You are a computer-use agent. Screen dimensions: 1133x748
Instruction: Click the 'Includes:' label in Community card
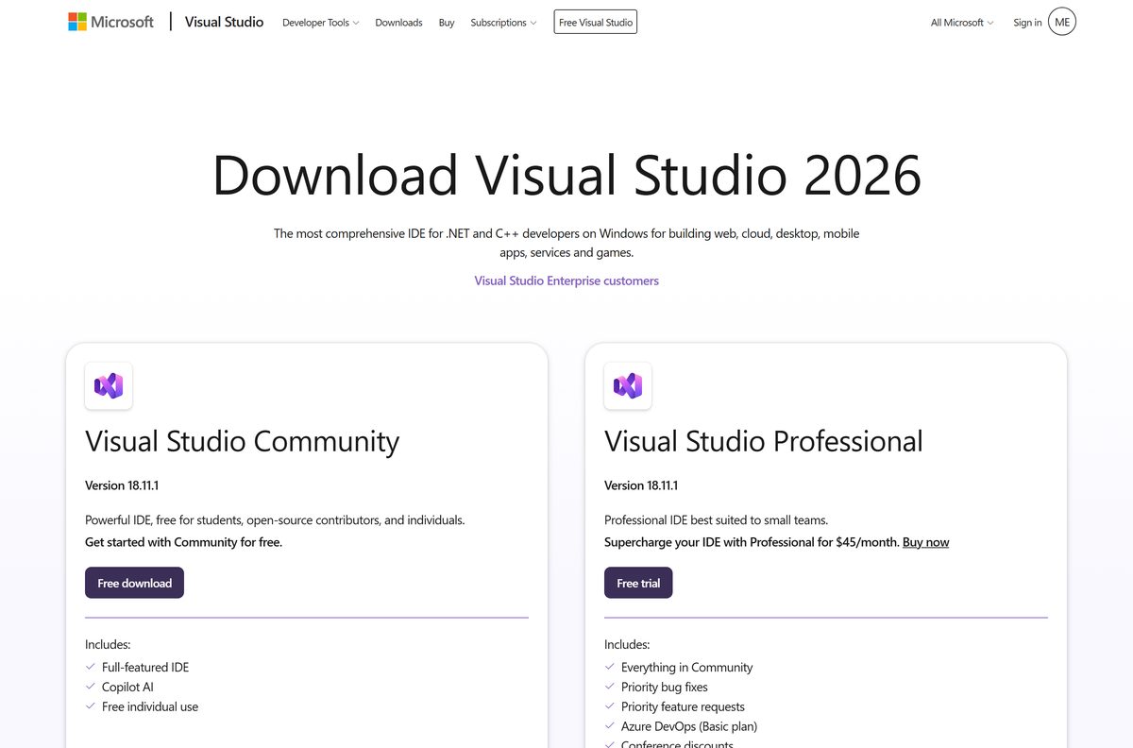(108, 644)
